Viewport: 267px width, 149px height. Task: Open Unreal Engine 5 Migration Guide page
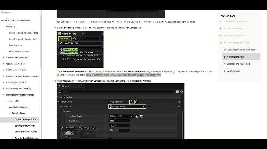pyautogui.click(x=23, y=39)
